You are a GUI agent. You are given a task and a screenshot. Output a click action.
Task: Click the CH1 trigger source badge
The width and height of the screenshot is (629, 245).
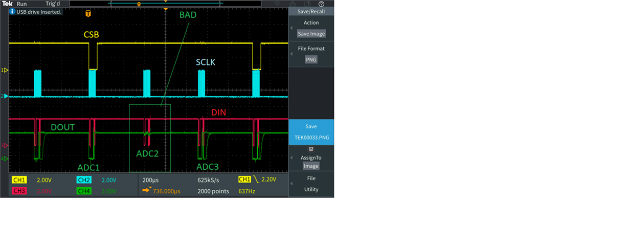(x=245, y=180)
